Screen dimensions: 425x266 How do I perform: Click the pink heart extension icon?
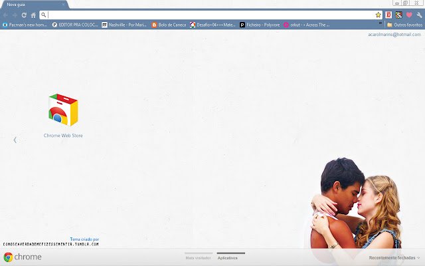(409, 15)
